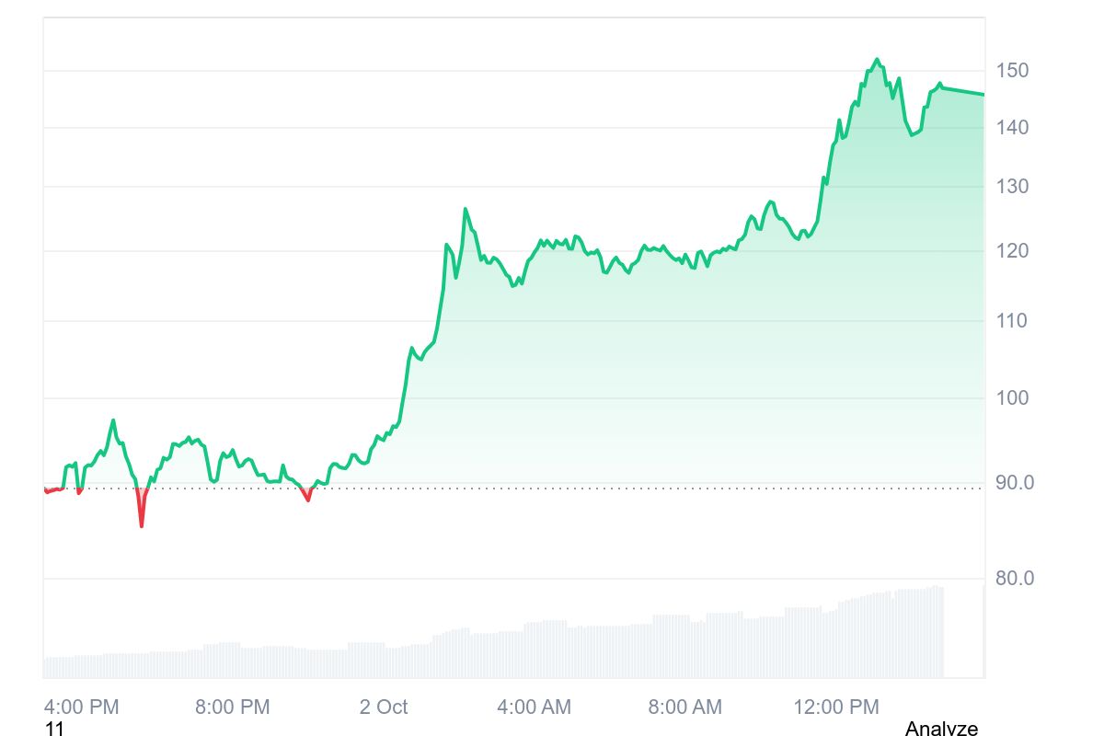Click the 140 price axis label
This screenshot has width=1104, height=736.
click(1012, 127)
